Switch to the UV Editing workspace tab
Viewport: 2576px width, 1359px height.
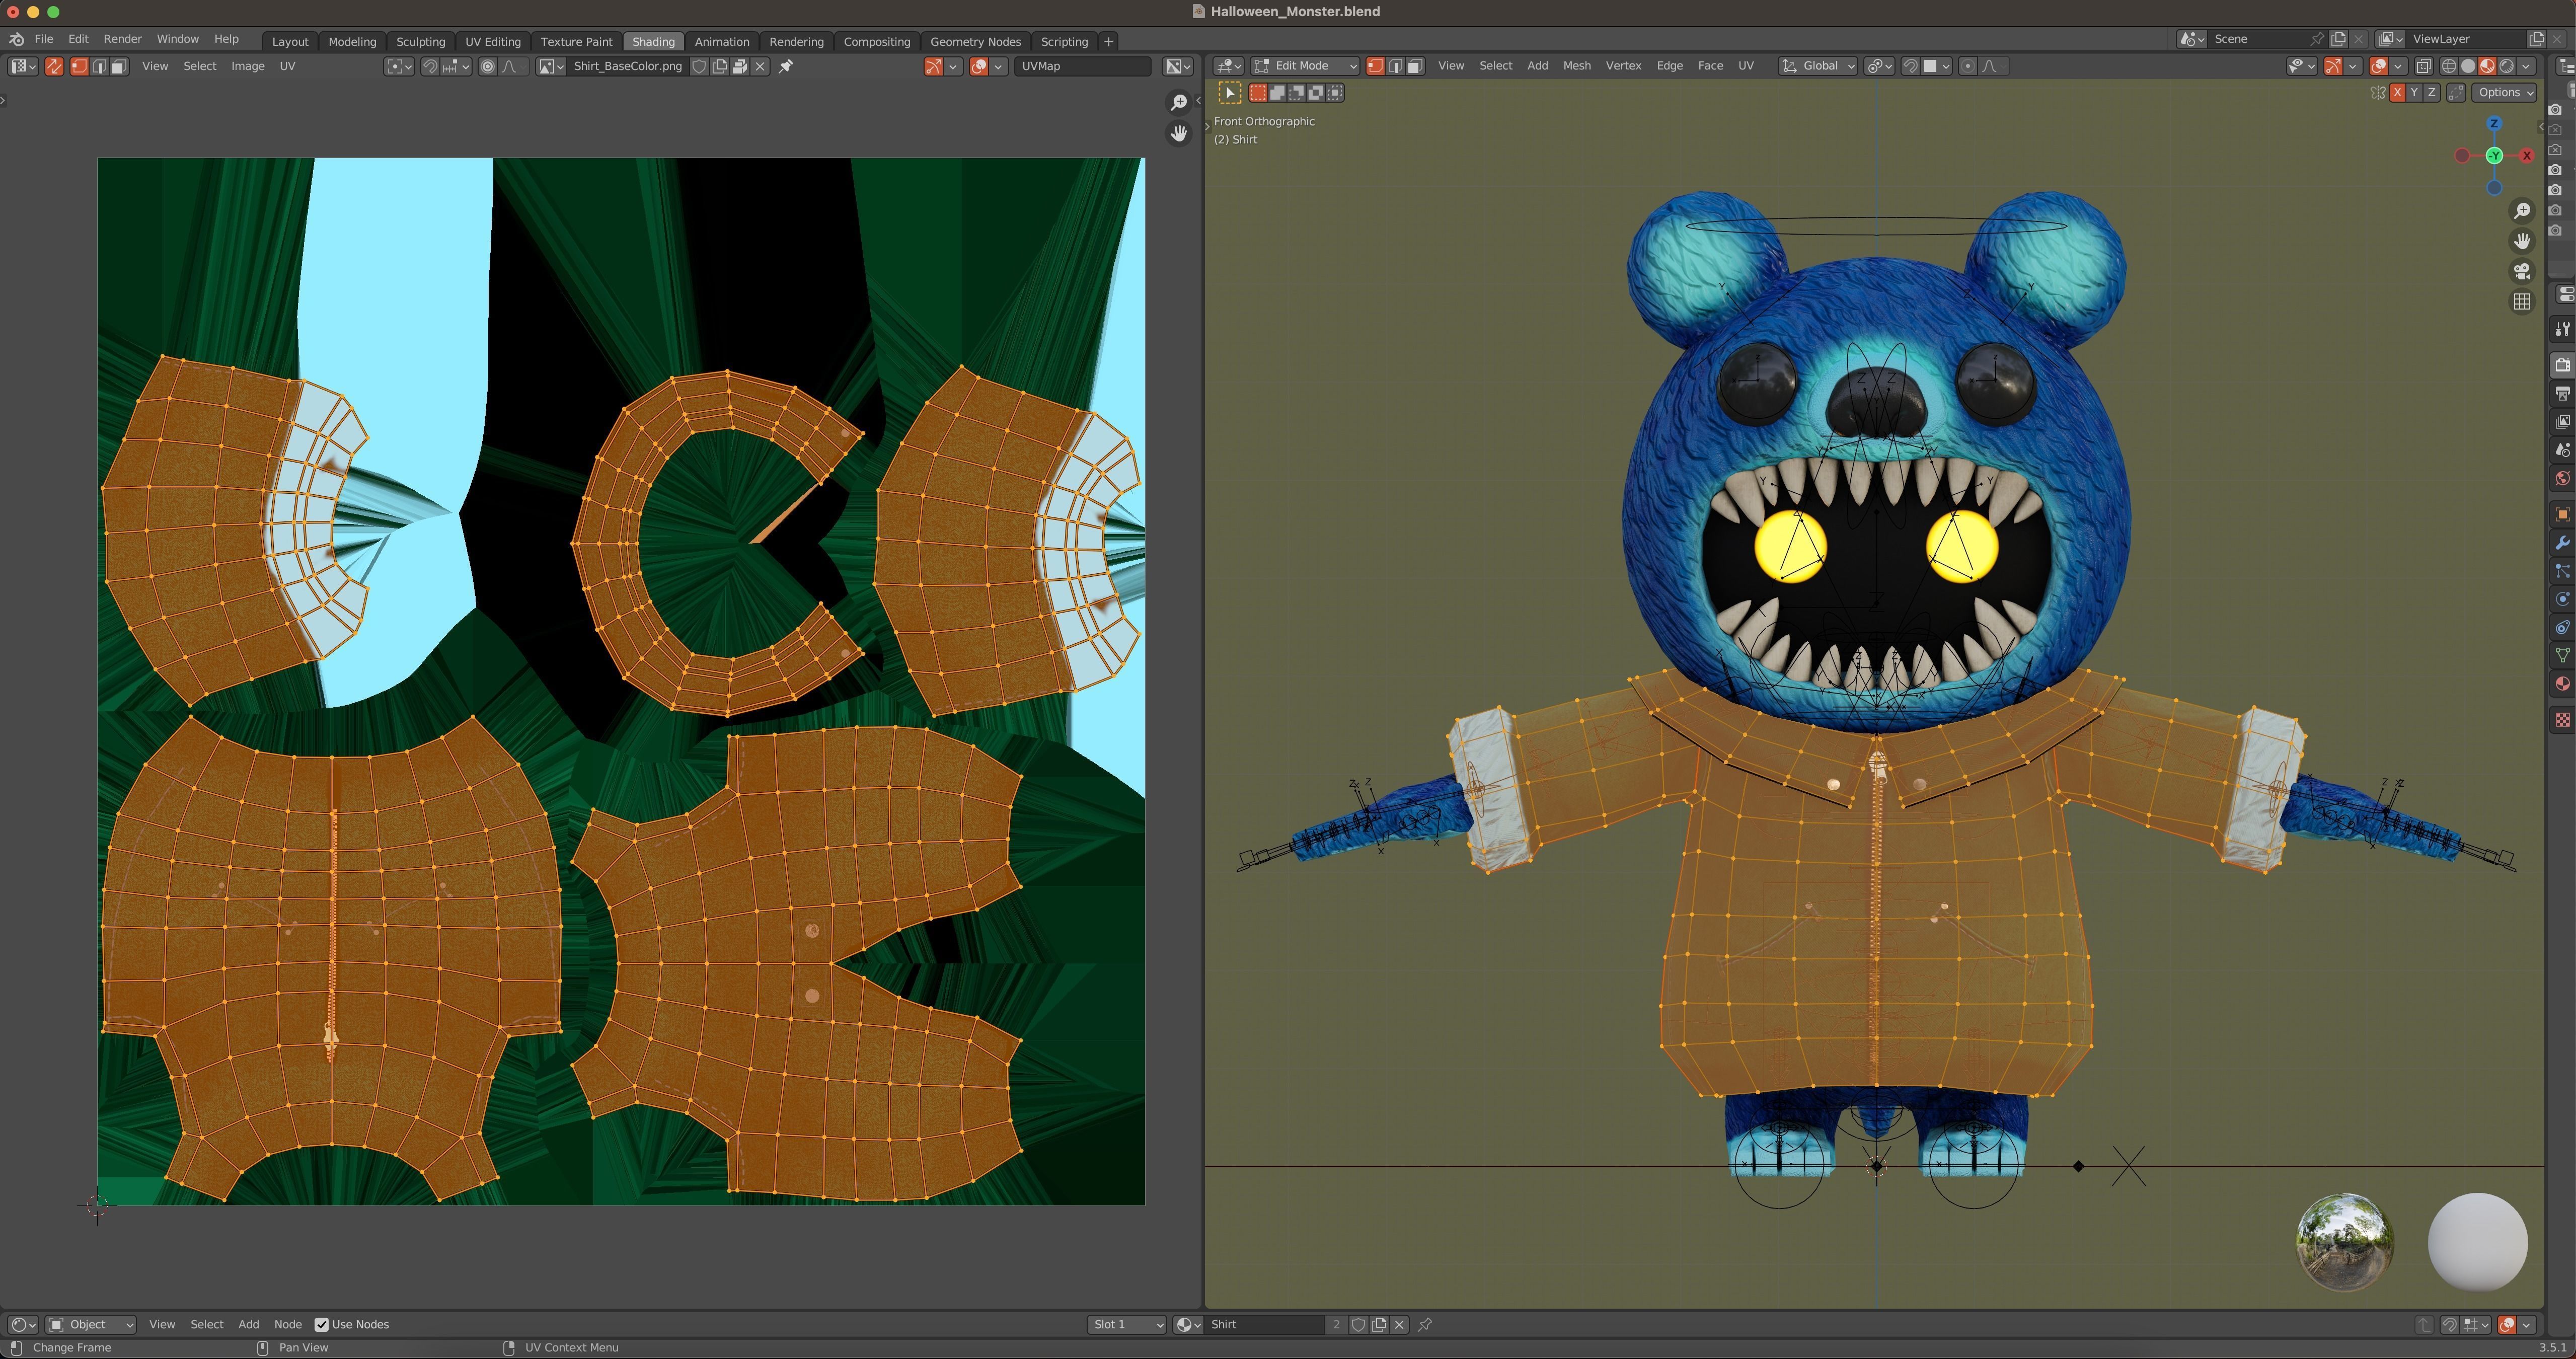(x=493, y=41)
